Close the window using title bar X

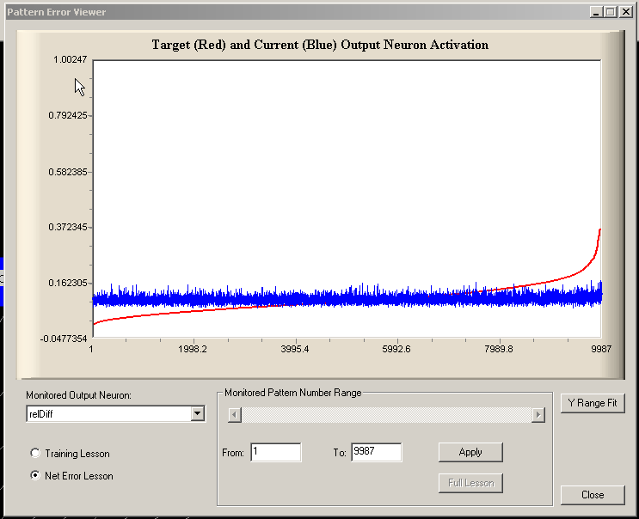pos(625,12)
